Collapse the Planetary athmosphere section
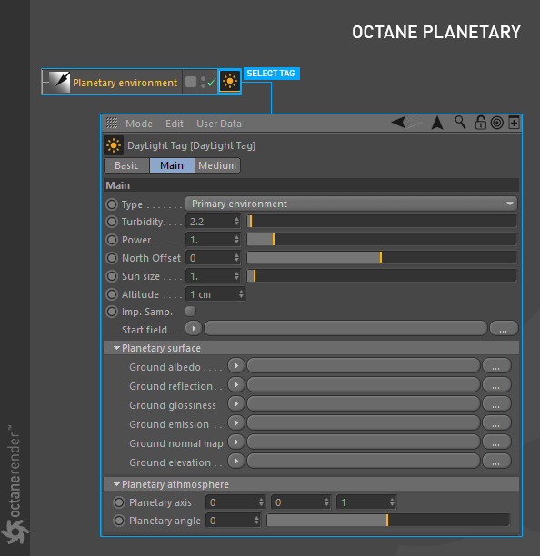This screenshot has height=556, width=540. point(116,484)
